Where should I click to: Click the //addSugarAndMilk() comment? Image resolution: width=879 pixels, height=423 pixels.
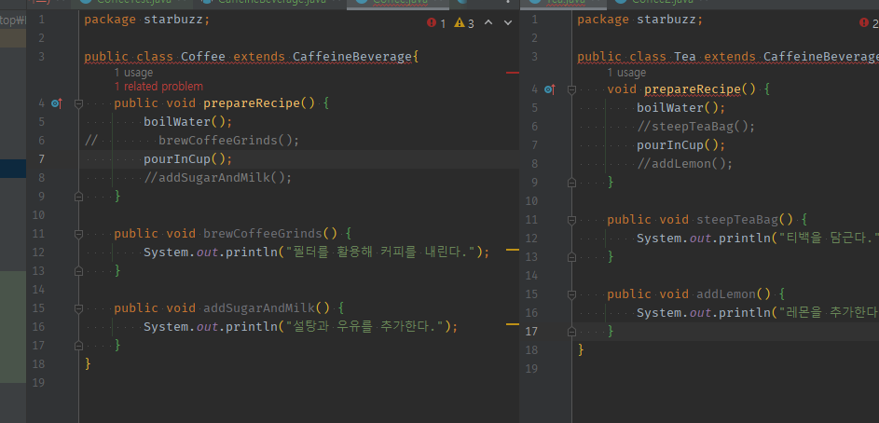pyautogui.click(x=218, y=178)
